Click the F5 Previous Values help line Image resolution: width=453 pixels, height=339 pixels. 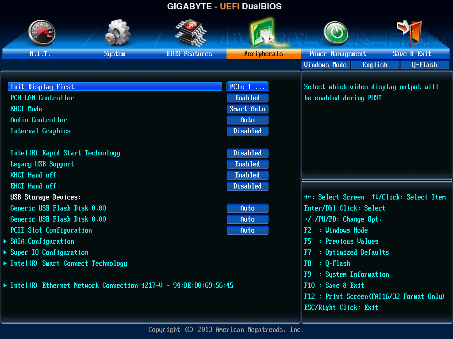click(x=342, y=241)
